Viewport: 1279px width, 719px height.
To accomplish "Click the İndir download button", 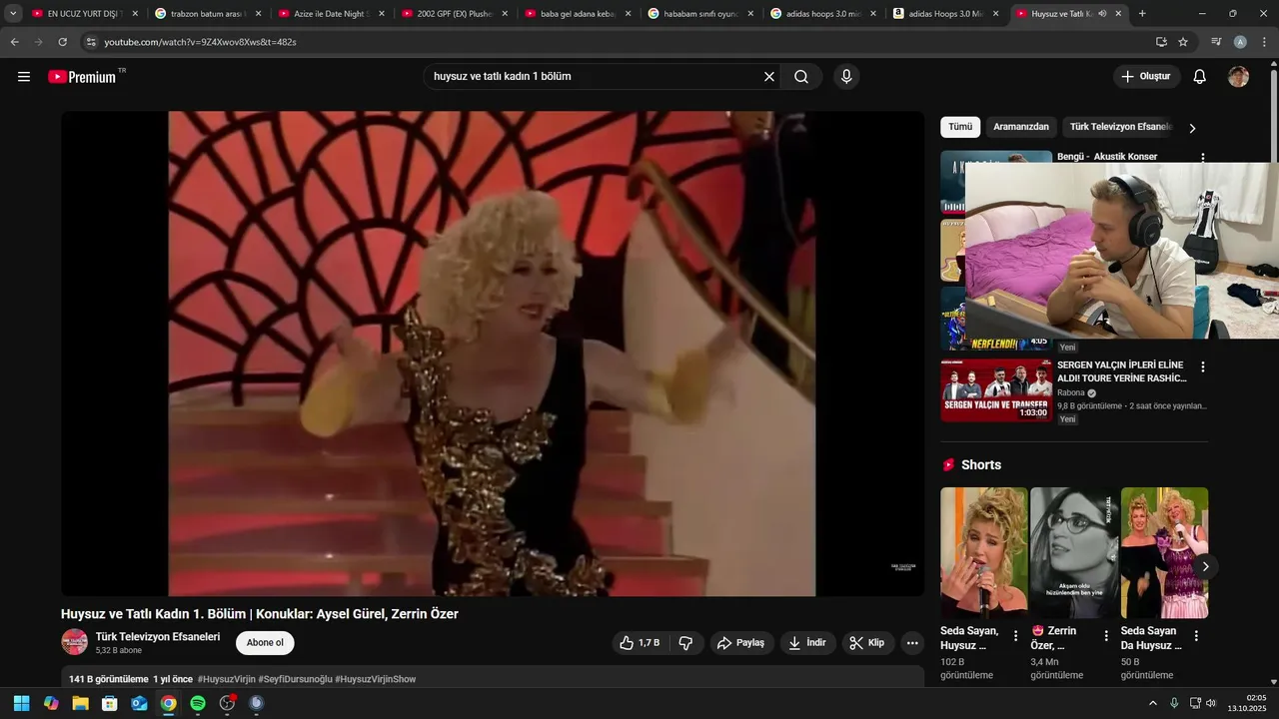I will click(807, 643).
